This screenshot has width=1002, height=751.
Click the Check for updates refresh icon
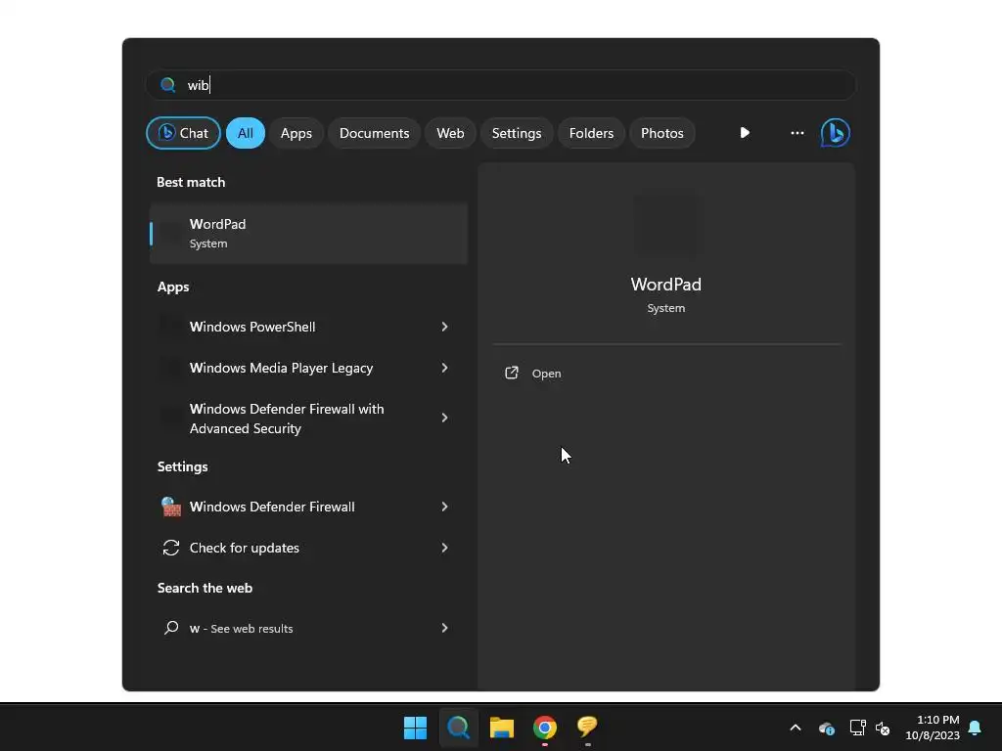pos(170,548)
